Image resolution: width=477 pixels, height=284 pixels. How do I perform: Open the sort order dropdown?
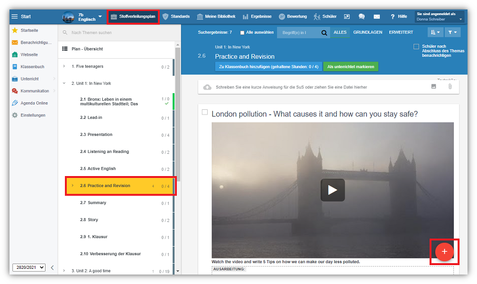[x=435, y=32]
